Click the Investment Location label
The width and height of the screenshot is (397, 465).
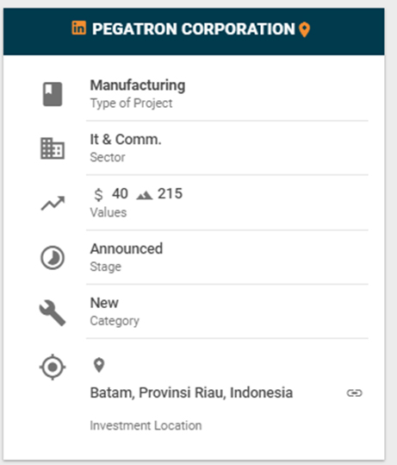click(146, 425)
